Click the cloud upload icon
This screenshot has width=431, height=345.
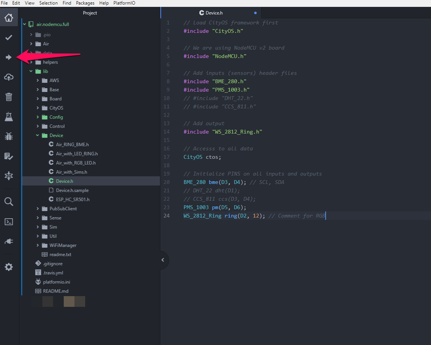tap(9, 77)
